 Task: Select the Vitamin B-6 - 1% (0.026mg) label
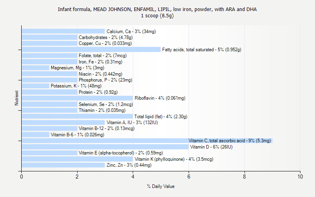77,135
